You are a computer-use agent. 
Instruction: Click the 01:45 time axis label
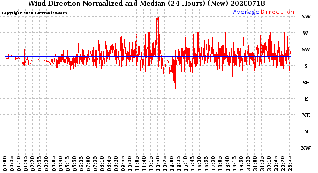click(x=26, y=164)
